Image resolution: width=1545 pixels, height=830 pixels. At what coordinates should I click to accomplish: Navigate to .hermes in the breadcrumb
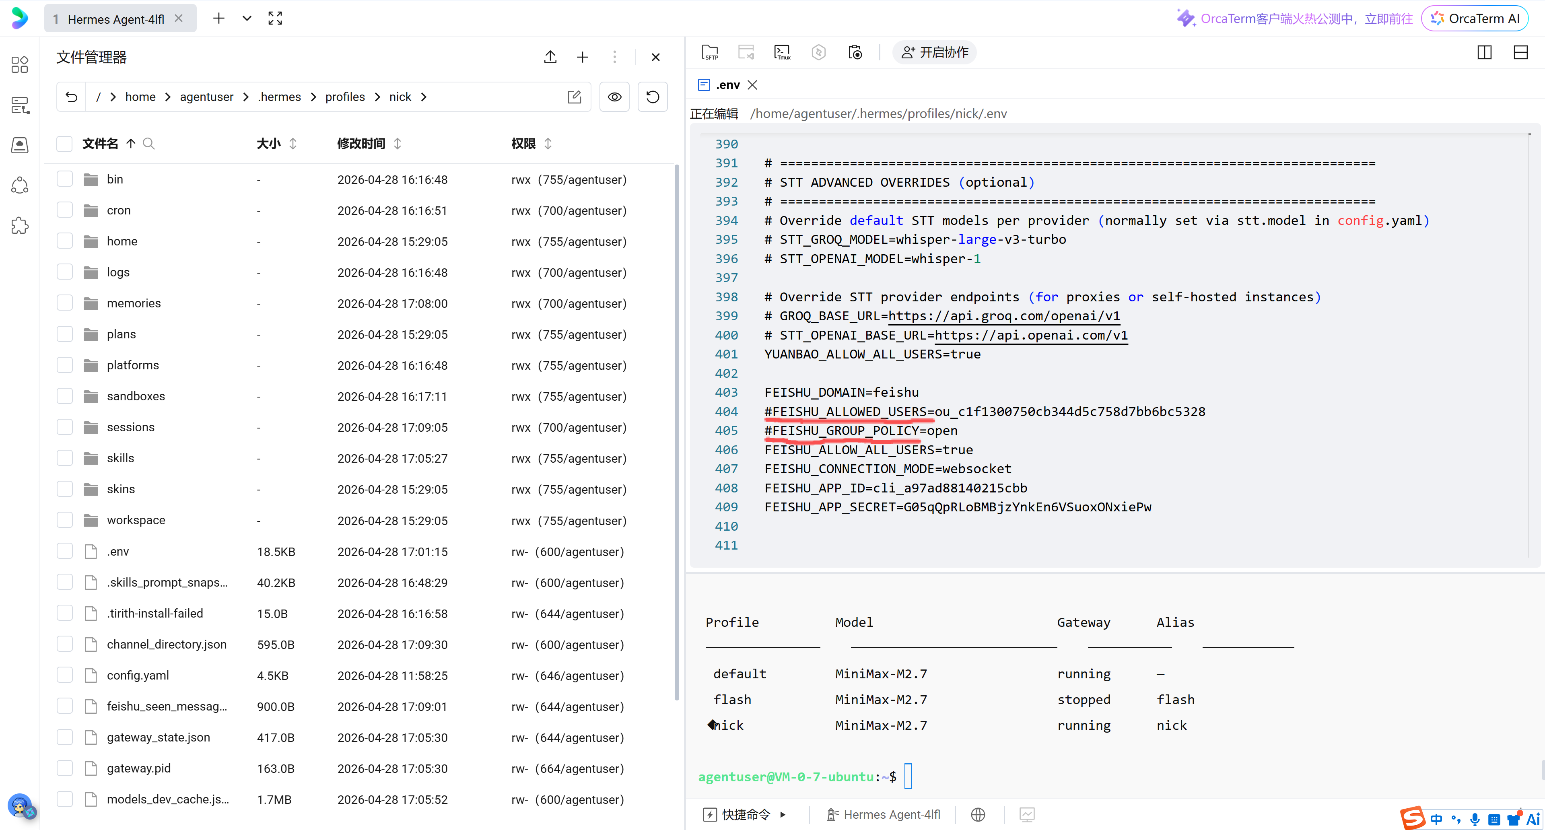[280, 97]
